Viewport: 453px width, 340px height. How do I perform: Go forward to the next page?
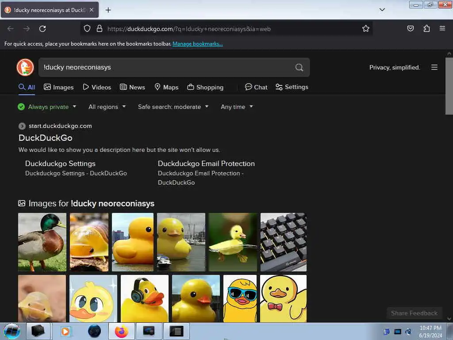[x=27, y=29]
